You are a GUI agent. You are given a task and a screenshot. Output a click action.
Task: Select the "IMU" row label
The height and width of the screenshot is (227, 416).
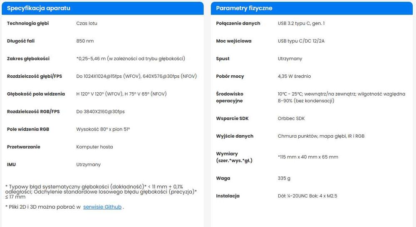point(12,165)
